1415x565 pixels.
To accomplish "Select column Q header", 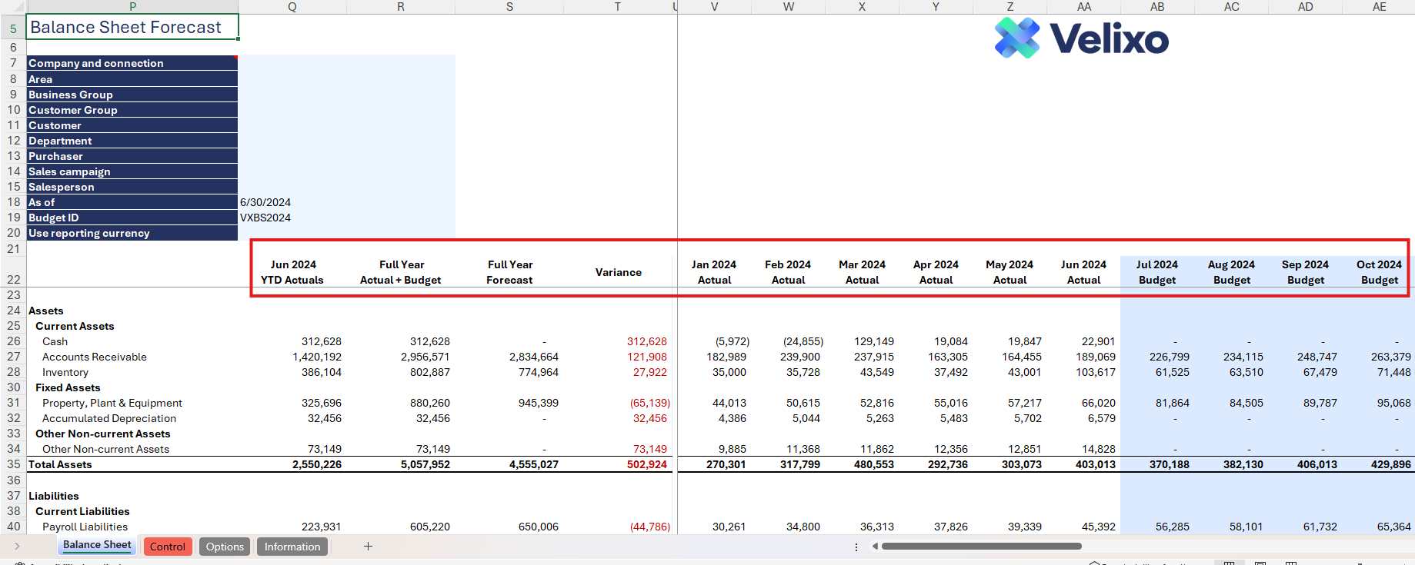I will point(292,7).
